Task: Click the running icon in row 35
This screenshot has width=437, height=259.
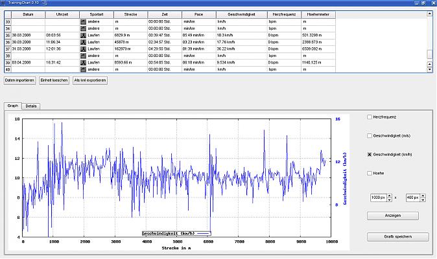Action: click(x=83, y=36)
